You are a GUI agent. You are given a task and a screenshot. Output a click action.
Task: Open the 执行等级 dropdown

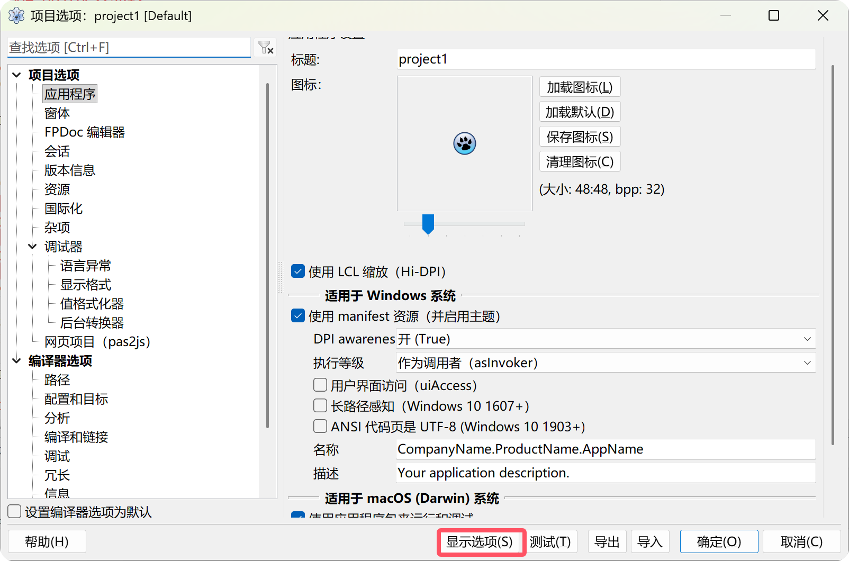tap(807, 363)
